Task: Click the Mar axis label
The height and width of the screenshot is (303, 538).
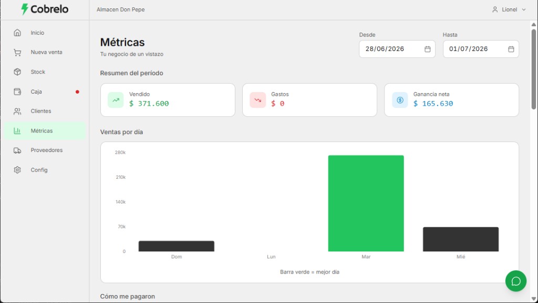Action: 366,257
